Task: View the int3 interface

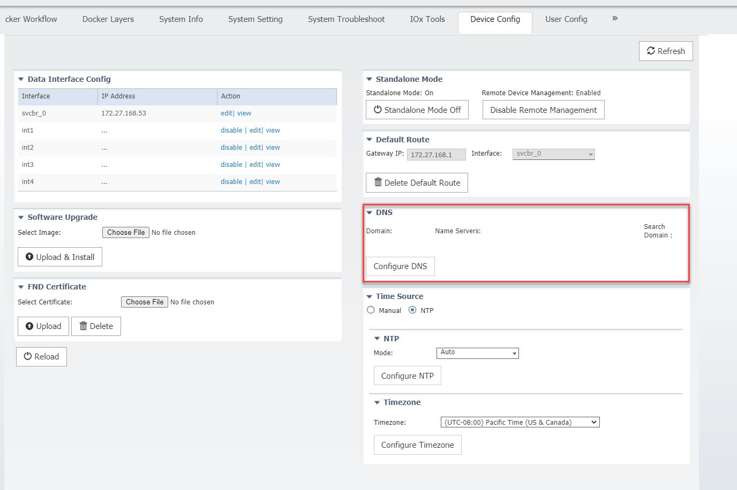Action: (273, 165)
